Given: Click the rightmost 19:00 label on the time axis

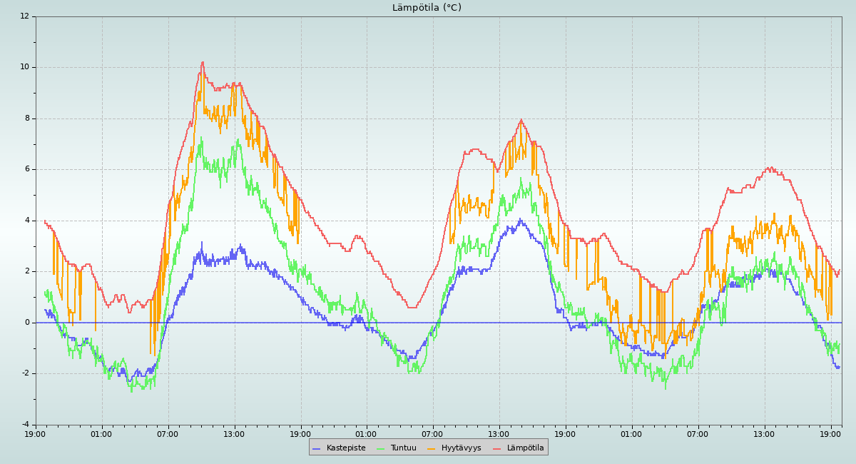Looking at the screenshot, I should coord(830,434).
